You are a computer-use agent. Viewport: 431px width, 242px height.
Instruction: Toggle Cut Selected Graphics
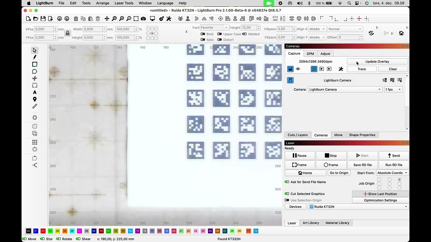click(x=287, y=194)
